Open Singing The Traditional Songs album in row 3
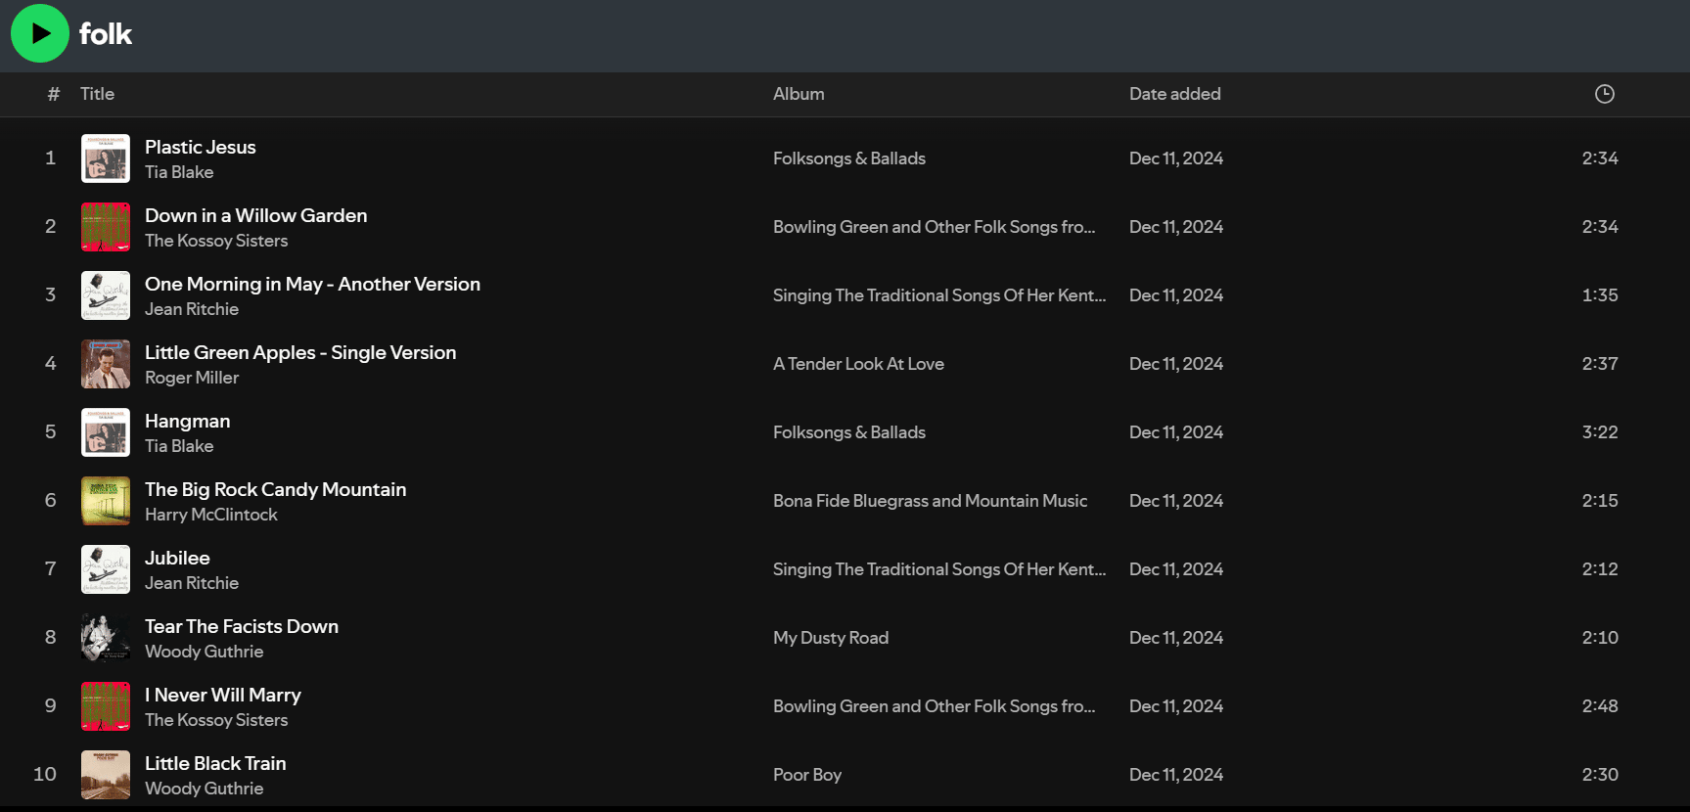1690x812 pixels. (939, 295)
